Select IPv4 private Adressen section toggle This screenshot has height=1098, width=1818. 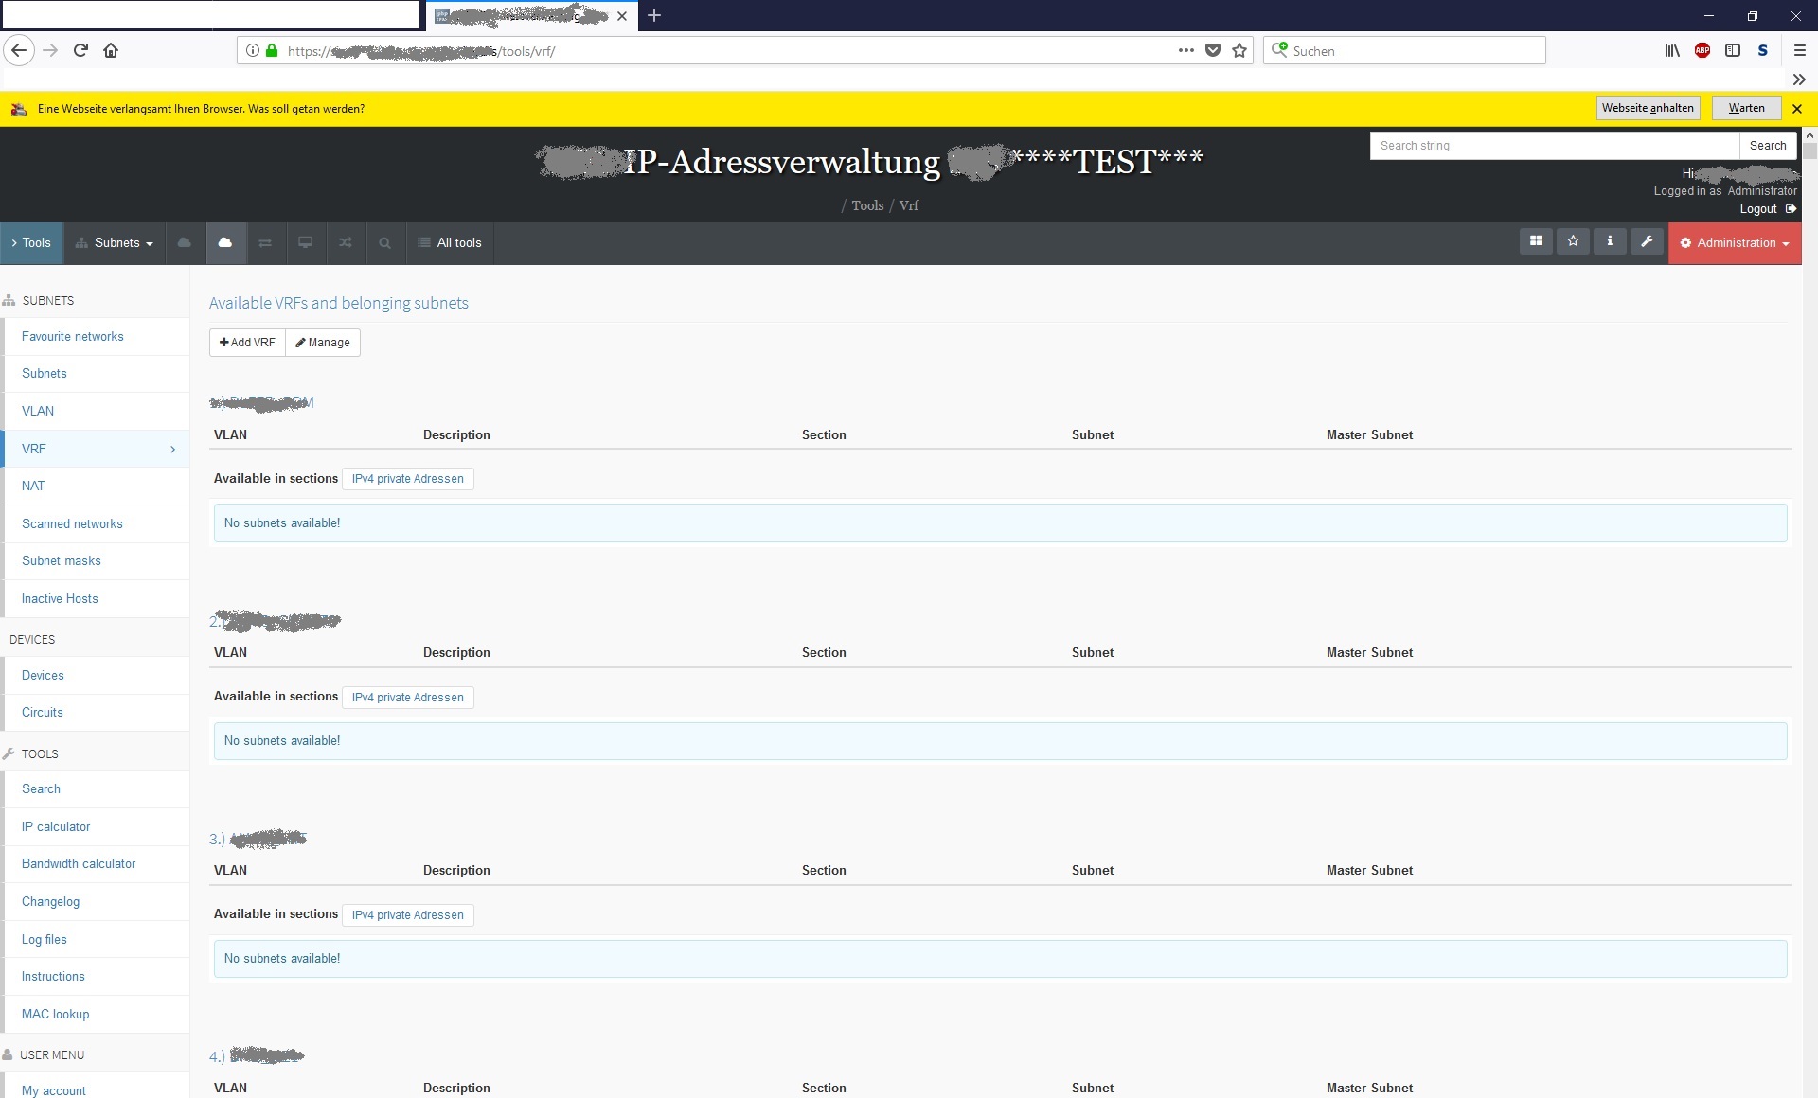407,479
